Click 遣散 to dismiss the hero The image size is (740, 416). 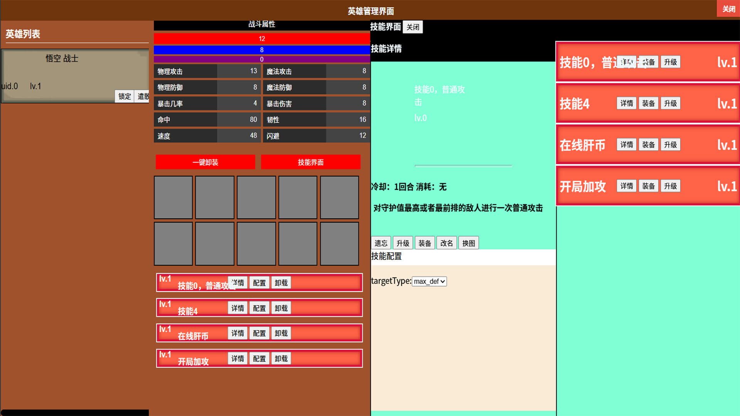coord(143,96)
